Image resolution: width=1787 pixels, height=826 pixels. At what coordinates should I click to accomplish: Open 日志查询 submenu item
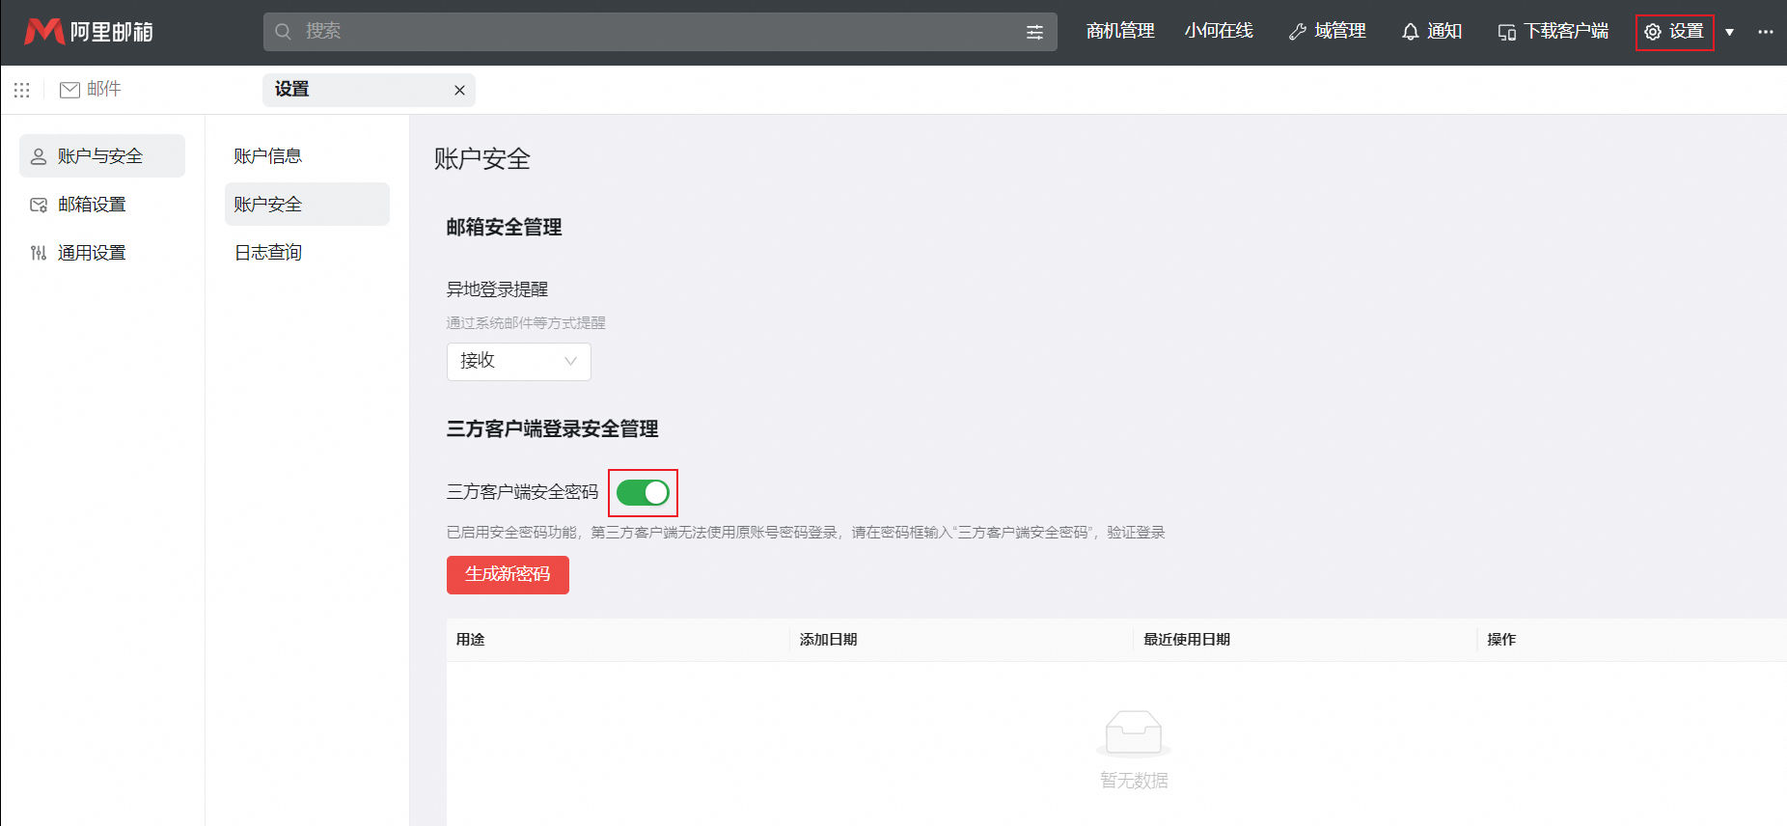[x=268, y=253]
